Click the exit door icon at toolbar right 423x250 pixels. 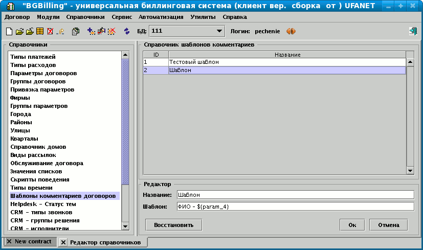413,31
